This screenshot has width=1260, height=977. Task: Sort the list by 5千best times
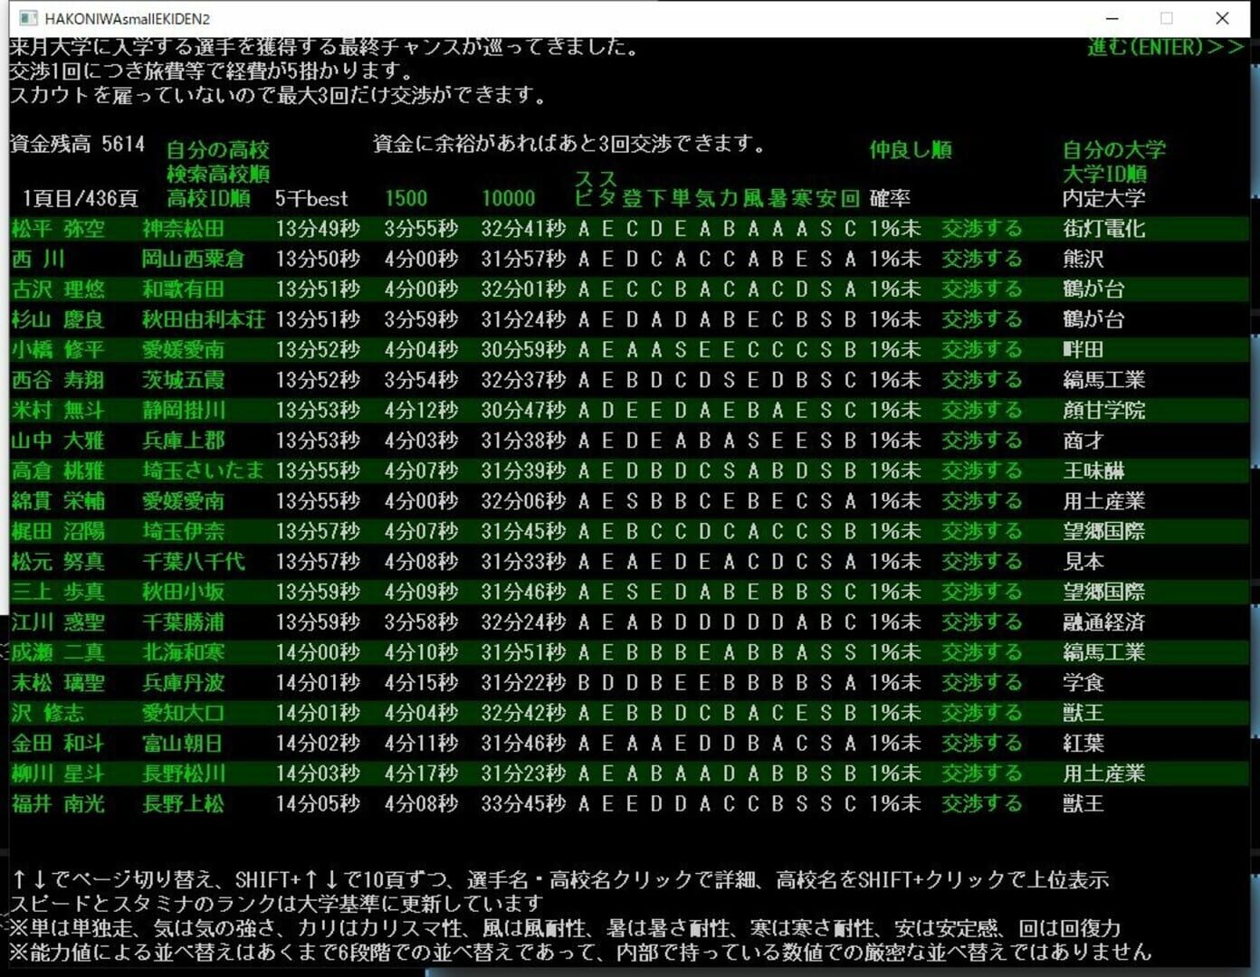point(312,199)
